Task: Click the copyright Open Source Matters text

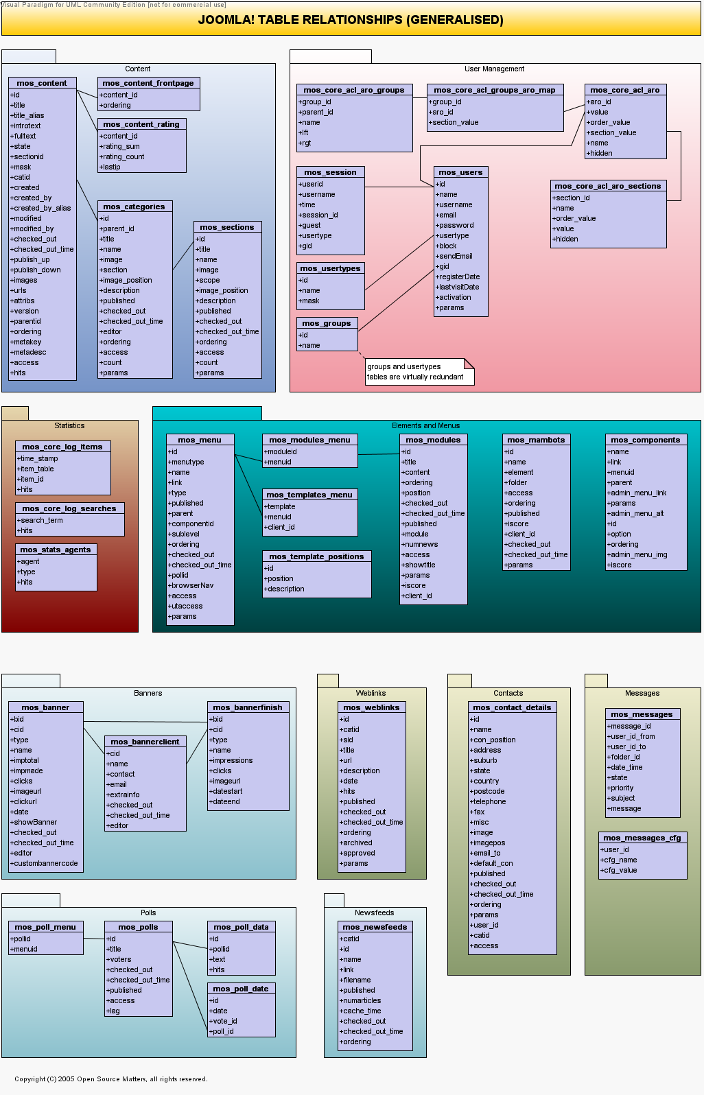Action: point(111,1079)
